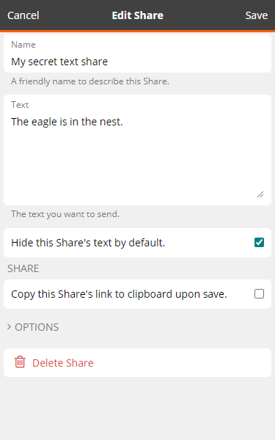275x440 pixels.
Task: Click into the Text textarea
Action: tap(138, 150)
